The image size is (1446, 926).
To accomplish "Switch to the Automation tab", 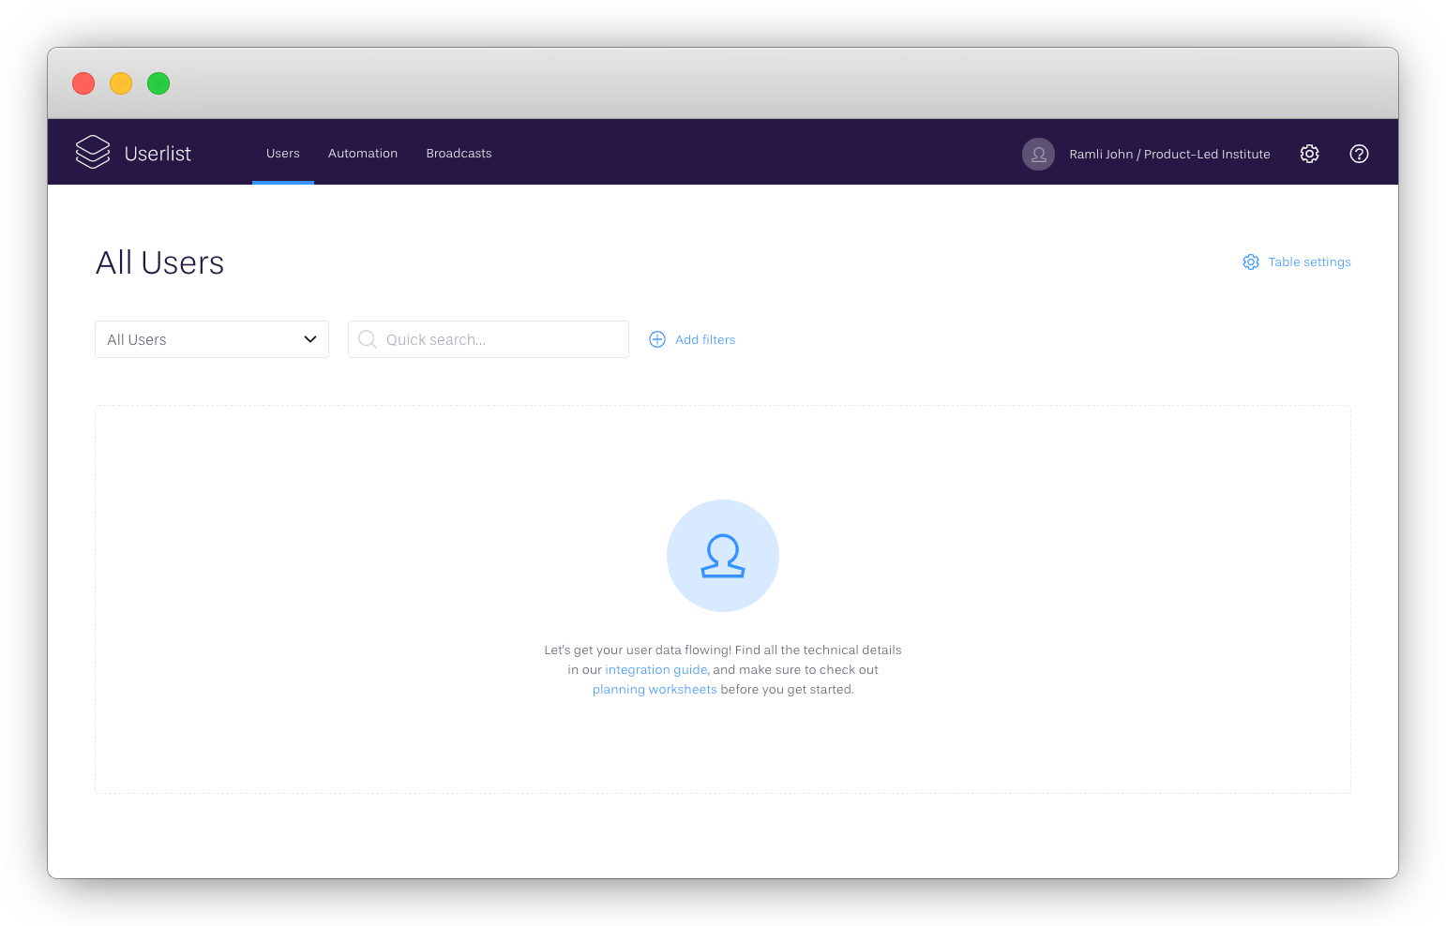I will [363, 153].
